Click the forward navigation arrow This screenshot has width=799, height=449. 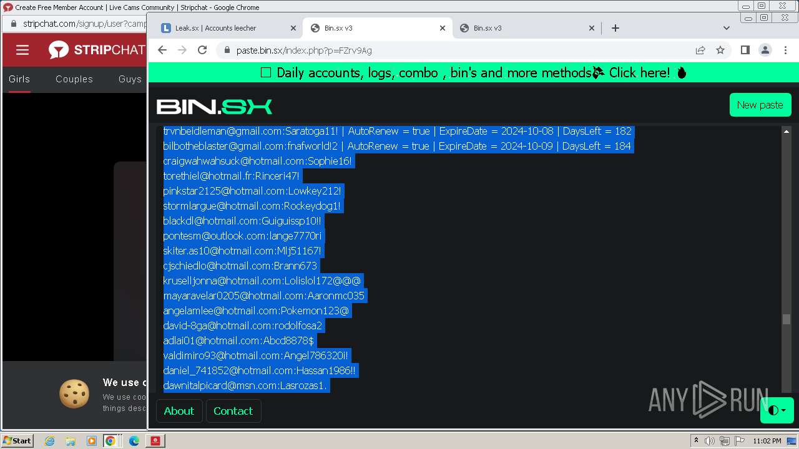click(x=182, y=50)
